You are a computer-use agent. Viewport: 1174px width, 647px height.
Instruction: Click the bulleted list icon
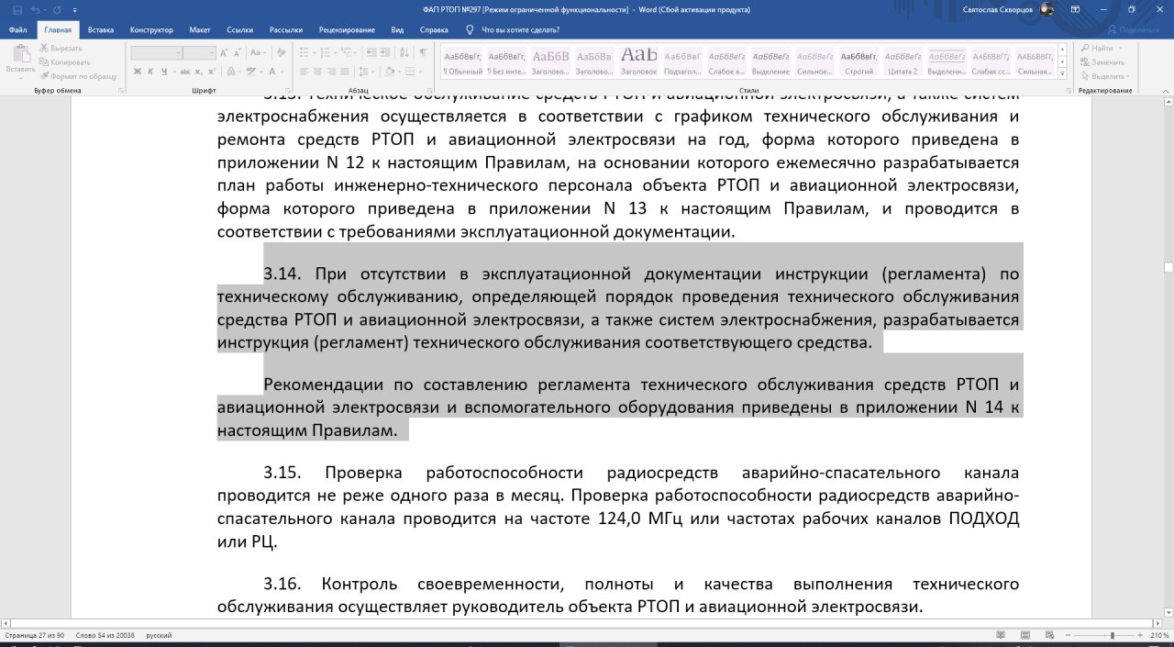pos(304,53)
